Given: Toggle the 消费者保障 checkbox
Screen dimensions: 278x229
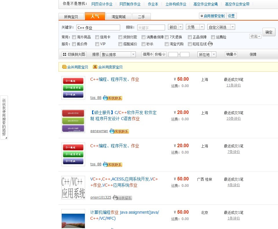Looking at the screenshot, I should (143, 37).
